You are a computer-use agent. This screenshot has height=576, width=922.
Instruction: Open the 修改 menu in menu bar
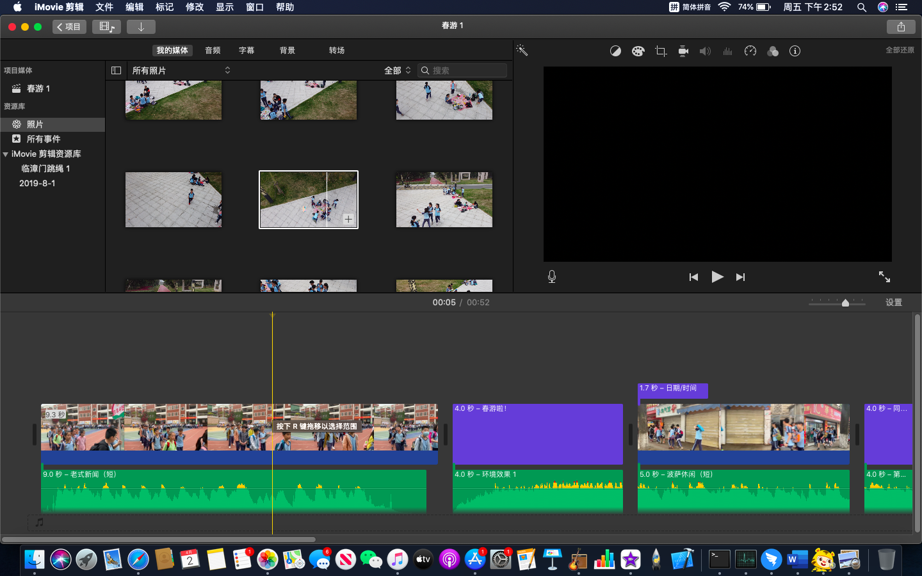pyautogui.click(x=195, y=7)
